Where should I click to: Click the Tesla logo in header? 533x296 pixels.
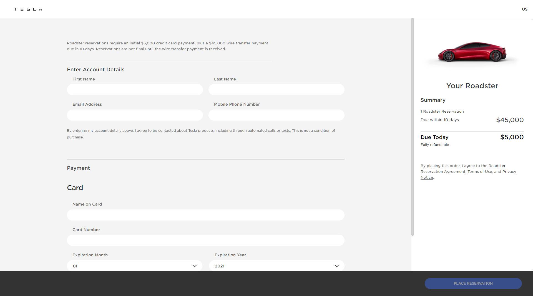click(28, 9)
